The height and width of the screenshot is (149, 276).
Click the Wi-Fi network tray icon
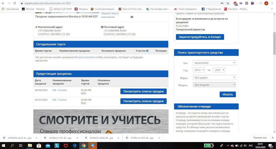[241, 146]
